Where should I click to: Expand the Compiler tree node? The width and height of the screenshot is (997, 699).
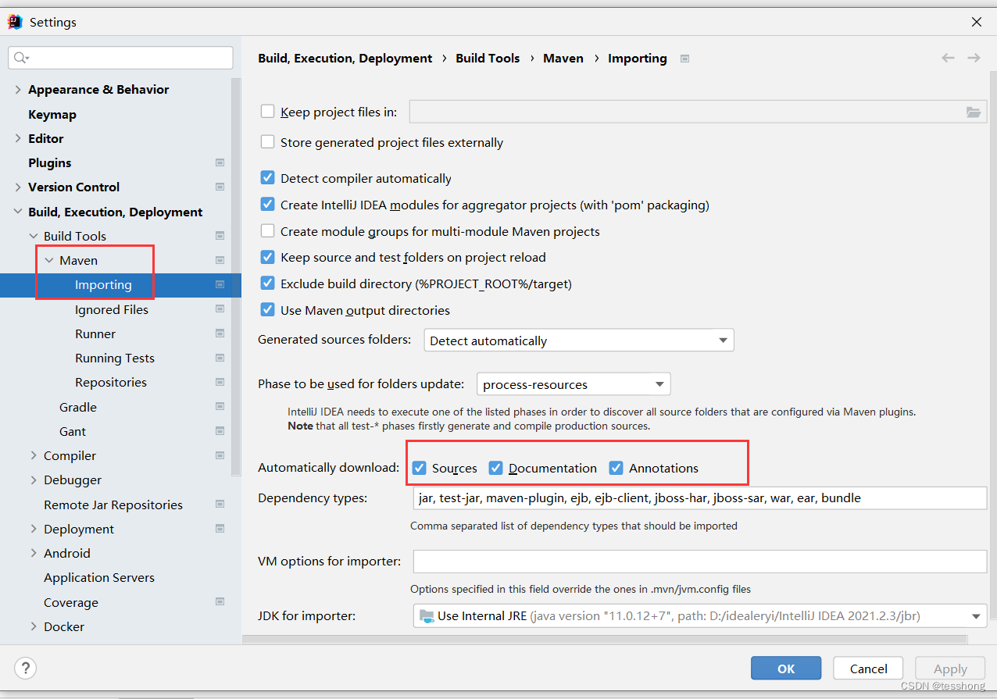pos(34,455)
